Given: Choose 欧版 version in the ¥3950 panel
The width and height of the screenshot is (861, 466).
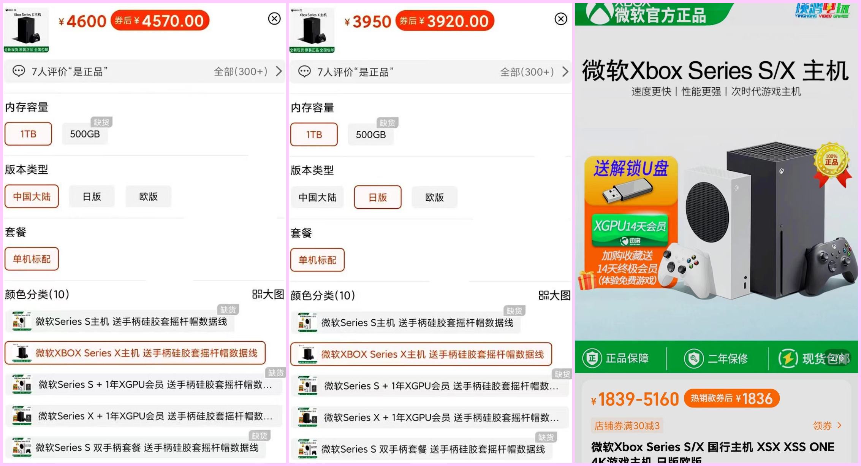Looking at the screenshot, I should (x=434, y=197).
